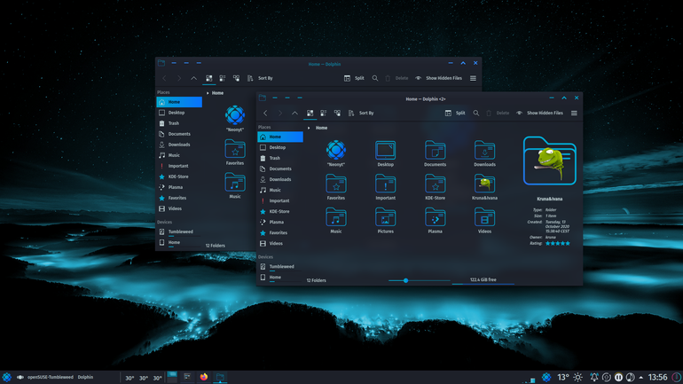Go up one folder in front window

point(294,114)
